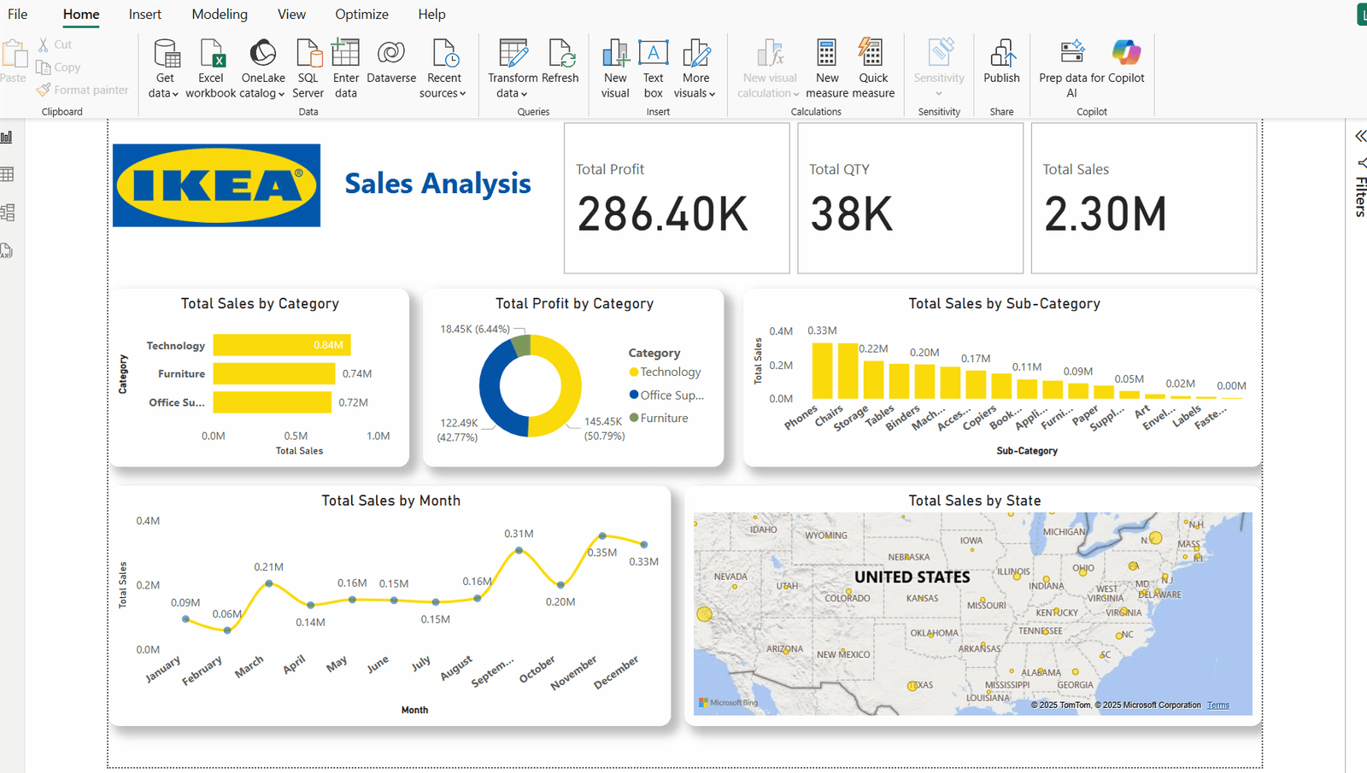
Task: Click the Refresh queries icon
Action: click(x=560, y=54)
